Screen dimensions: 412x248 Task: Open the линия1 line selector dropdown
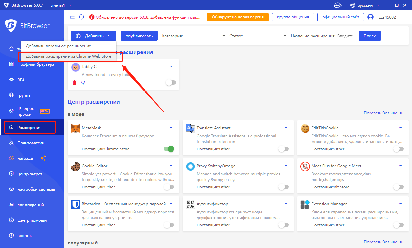click(x=61, y=5)
